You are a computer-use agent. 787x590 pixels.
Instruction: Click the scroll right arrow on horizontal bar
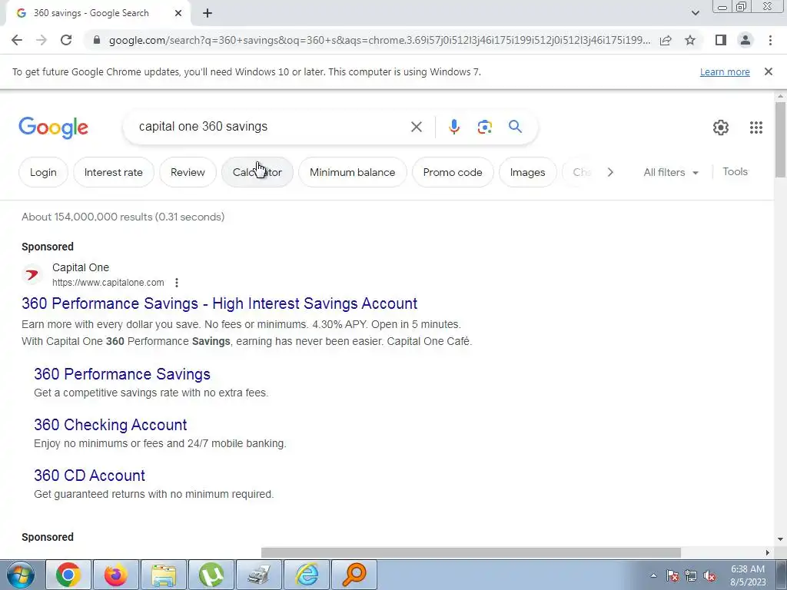pyautogui.click(x=768, y=553)
